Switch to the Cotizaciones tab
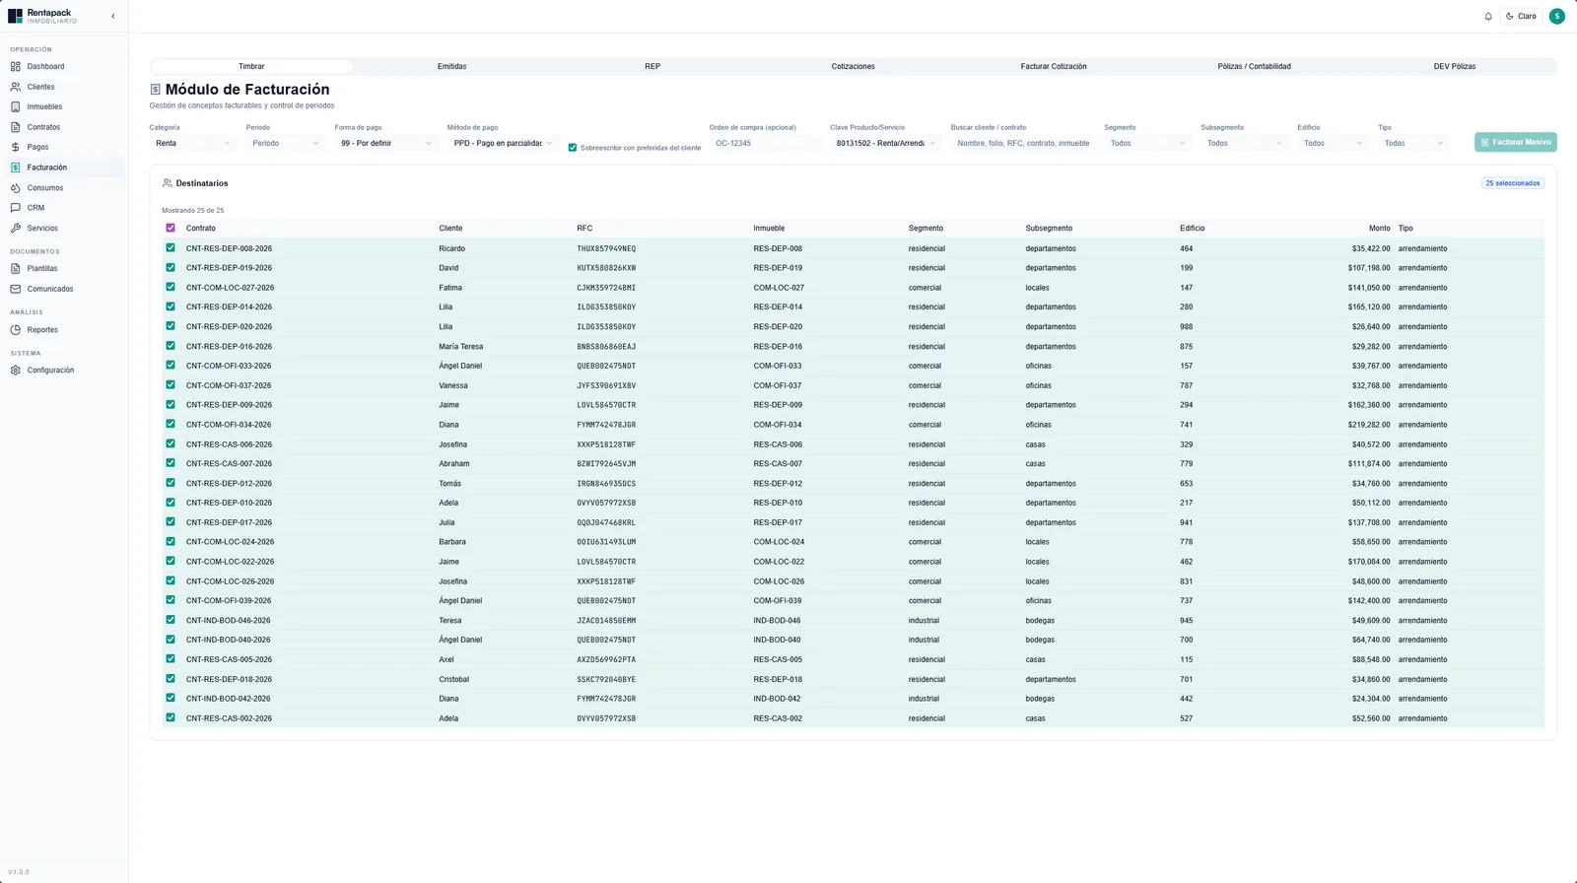 click(x=853, y=66)
